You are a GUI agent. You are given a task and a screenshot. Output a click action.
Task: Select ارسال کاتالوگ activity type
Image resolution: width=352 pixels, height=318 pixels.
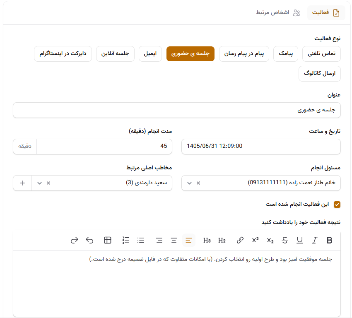(319, 73)
